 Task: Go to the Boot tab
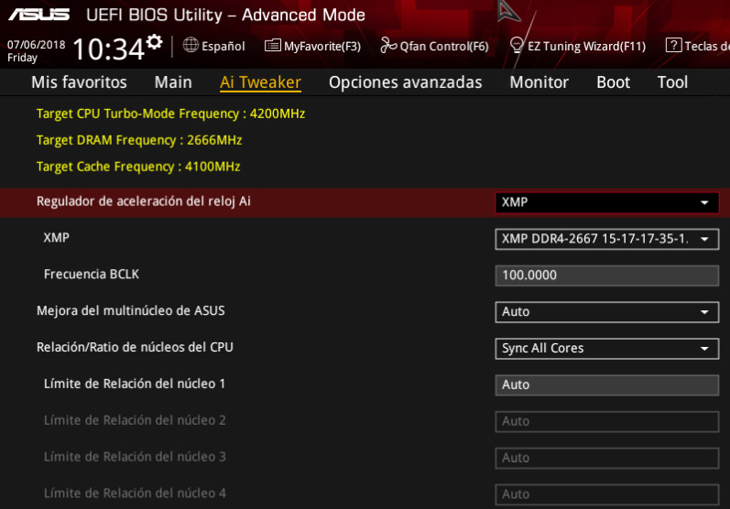(x=613, y=82)
